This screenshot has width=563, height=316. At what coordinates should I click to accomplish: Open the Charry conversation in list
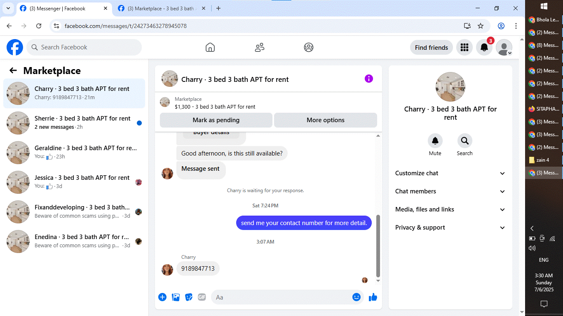pyautogui.click(x=74, y=93)
